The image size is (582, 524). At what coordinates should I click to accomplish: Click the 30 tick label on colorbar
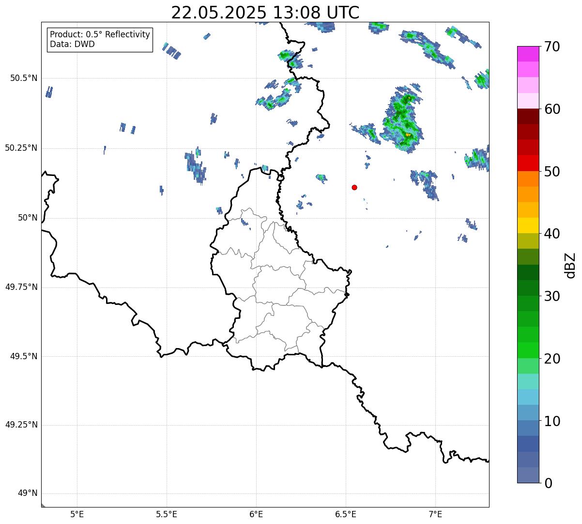[552, 296]
